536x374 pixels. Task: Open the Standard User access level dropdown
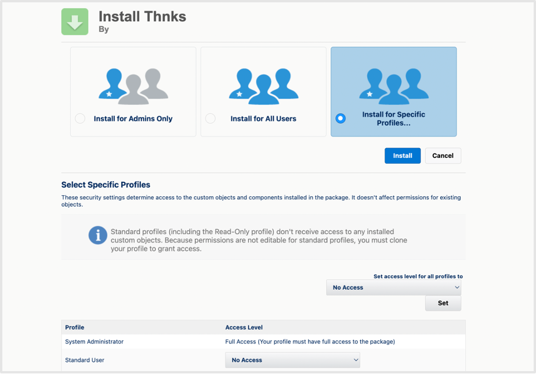click(292, 360)
